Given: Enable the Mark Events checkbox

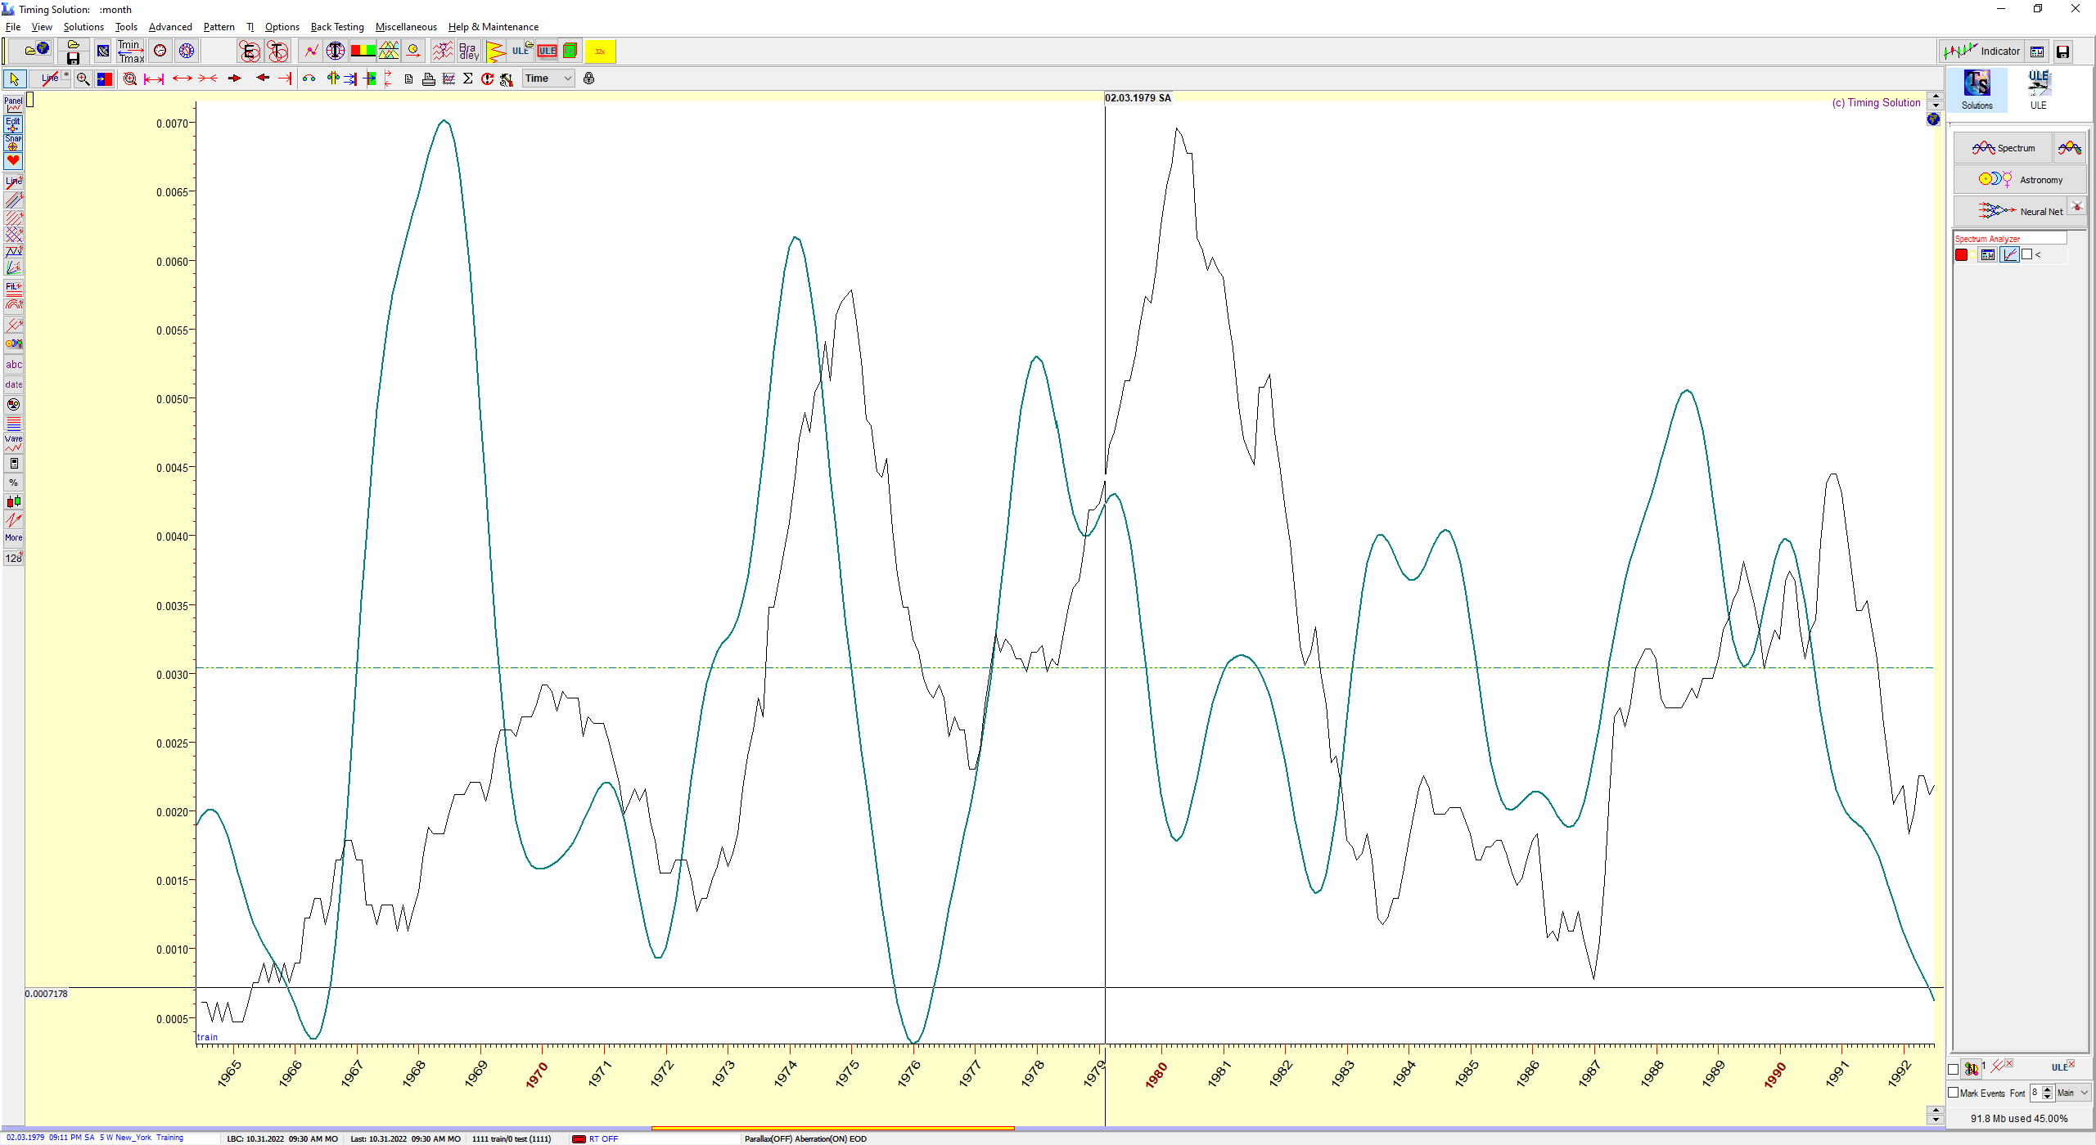Looking at the screenshot, I should (x=1954, y=1093).
